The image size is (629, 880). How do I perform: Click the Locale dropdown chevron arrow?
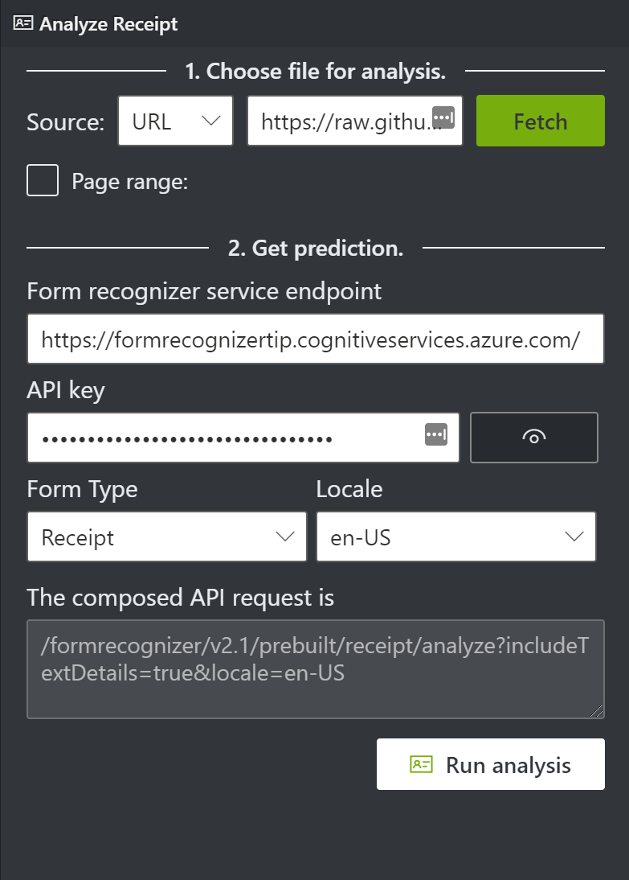[x=574, y=537]
